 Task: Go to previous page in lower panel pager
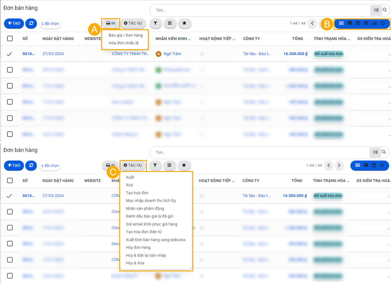tap(329, 165)
